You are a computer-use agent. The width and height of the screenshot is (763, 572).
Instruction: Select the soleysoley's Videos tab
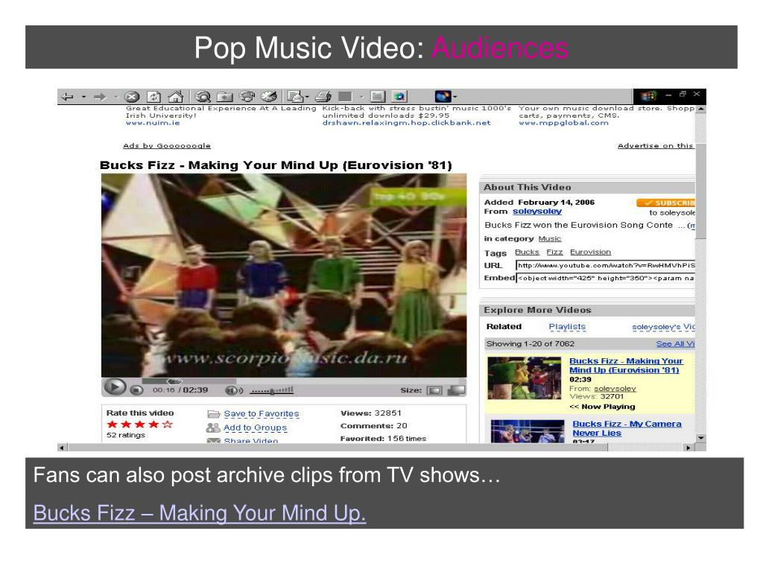click(663, 327)
